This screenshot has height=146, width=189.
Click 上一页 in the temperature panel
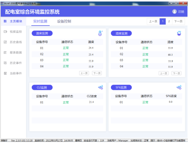(x=84, y=73)
